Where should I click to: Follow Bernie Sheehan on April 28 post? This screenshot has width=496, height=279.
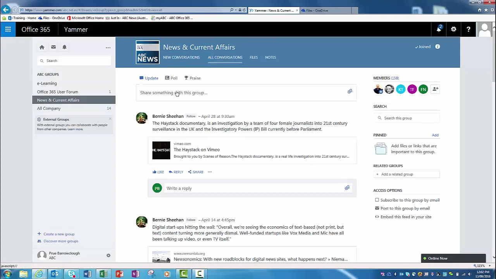(191, 116)
